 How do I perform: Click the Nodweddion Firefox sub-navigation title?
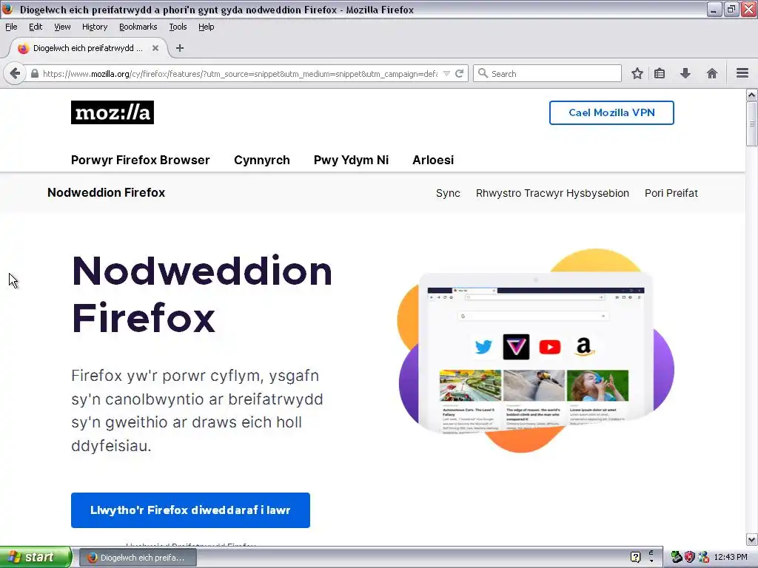pos(107,192)
